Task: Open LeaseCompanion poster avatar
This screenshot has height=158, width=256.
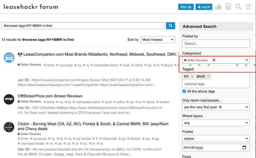Action: click(x=9, y=58)
